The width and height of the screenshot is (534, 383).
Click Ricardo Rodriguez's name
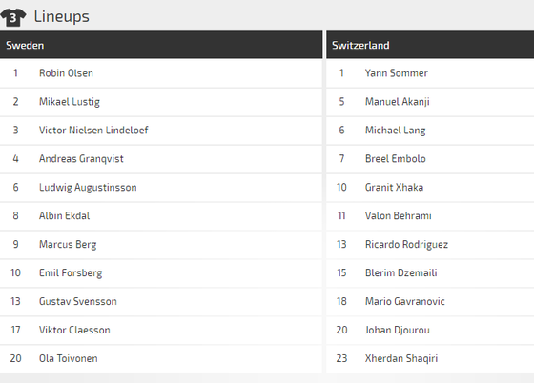(x=406, y=245)
